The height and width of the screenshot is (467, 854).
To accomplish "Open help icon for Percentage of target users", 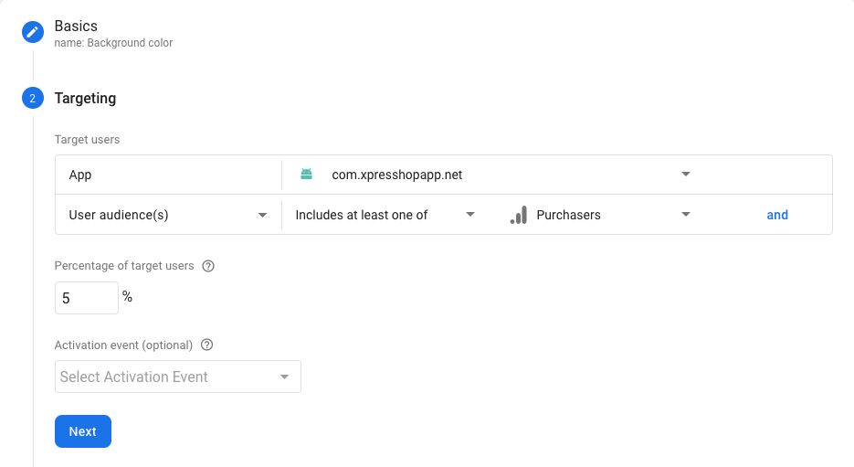I will (208, 266).
